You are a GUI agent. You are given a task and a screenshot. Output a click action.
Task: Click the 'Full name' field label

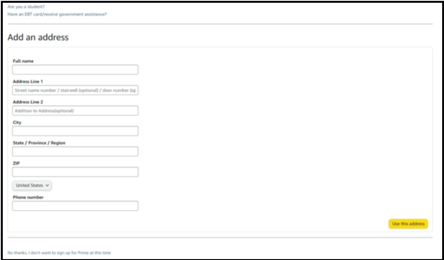pos(23,61)
